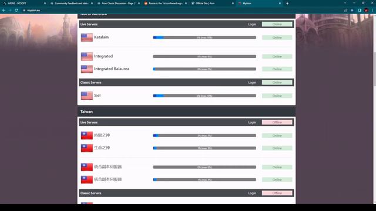Click the Siel server name
Screen dimensions: 376x211
click(x=97, y=95)
